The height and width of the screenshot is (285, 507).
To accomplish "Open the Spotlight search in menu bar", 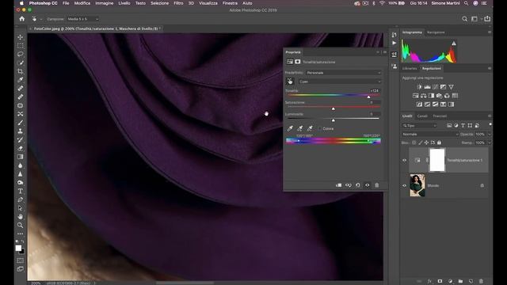I will point(466,3).
